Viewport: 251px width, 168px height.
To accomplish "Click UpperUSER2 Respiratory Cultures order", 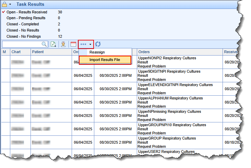I will [167, 152].
